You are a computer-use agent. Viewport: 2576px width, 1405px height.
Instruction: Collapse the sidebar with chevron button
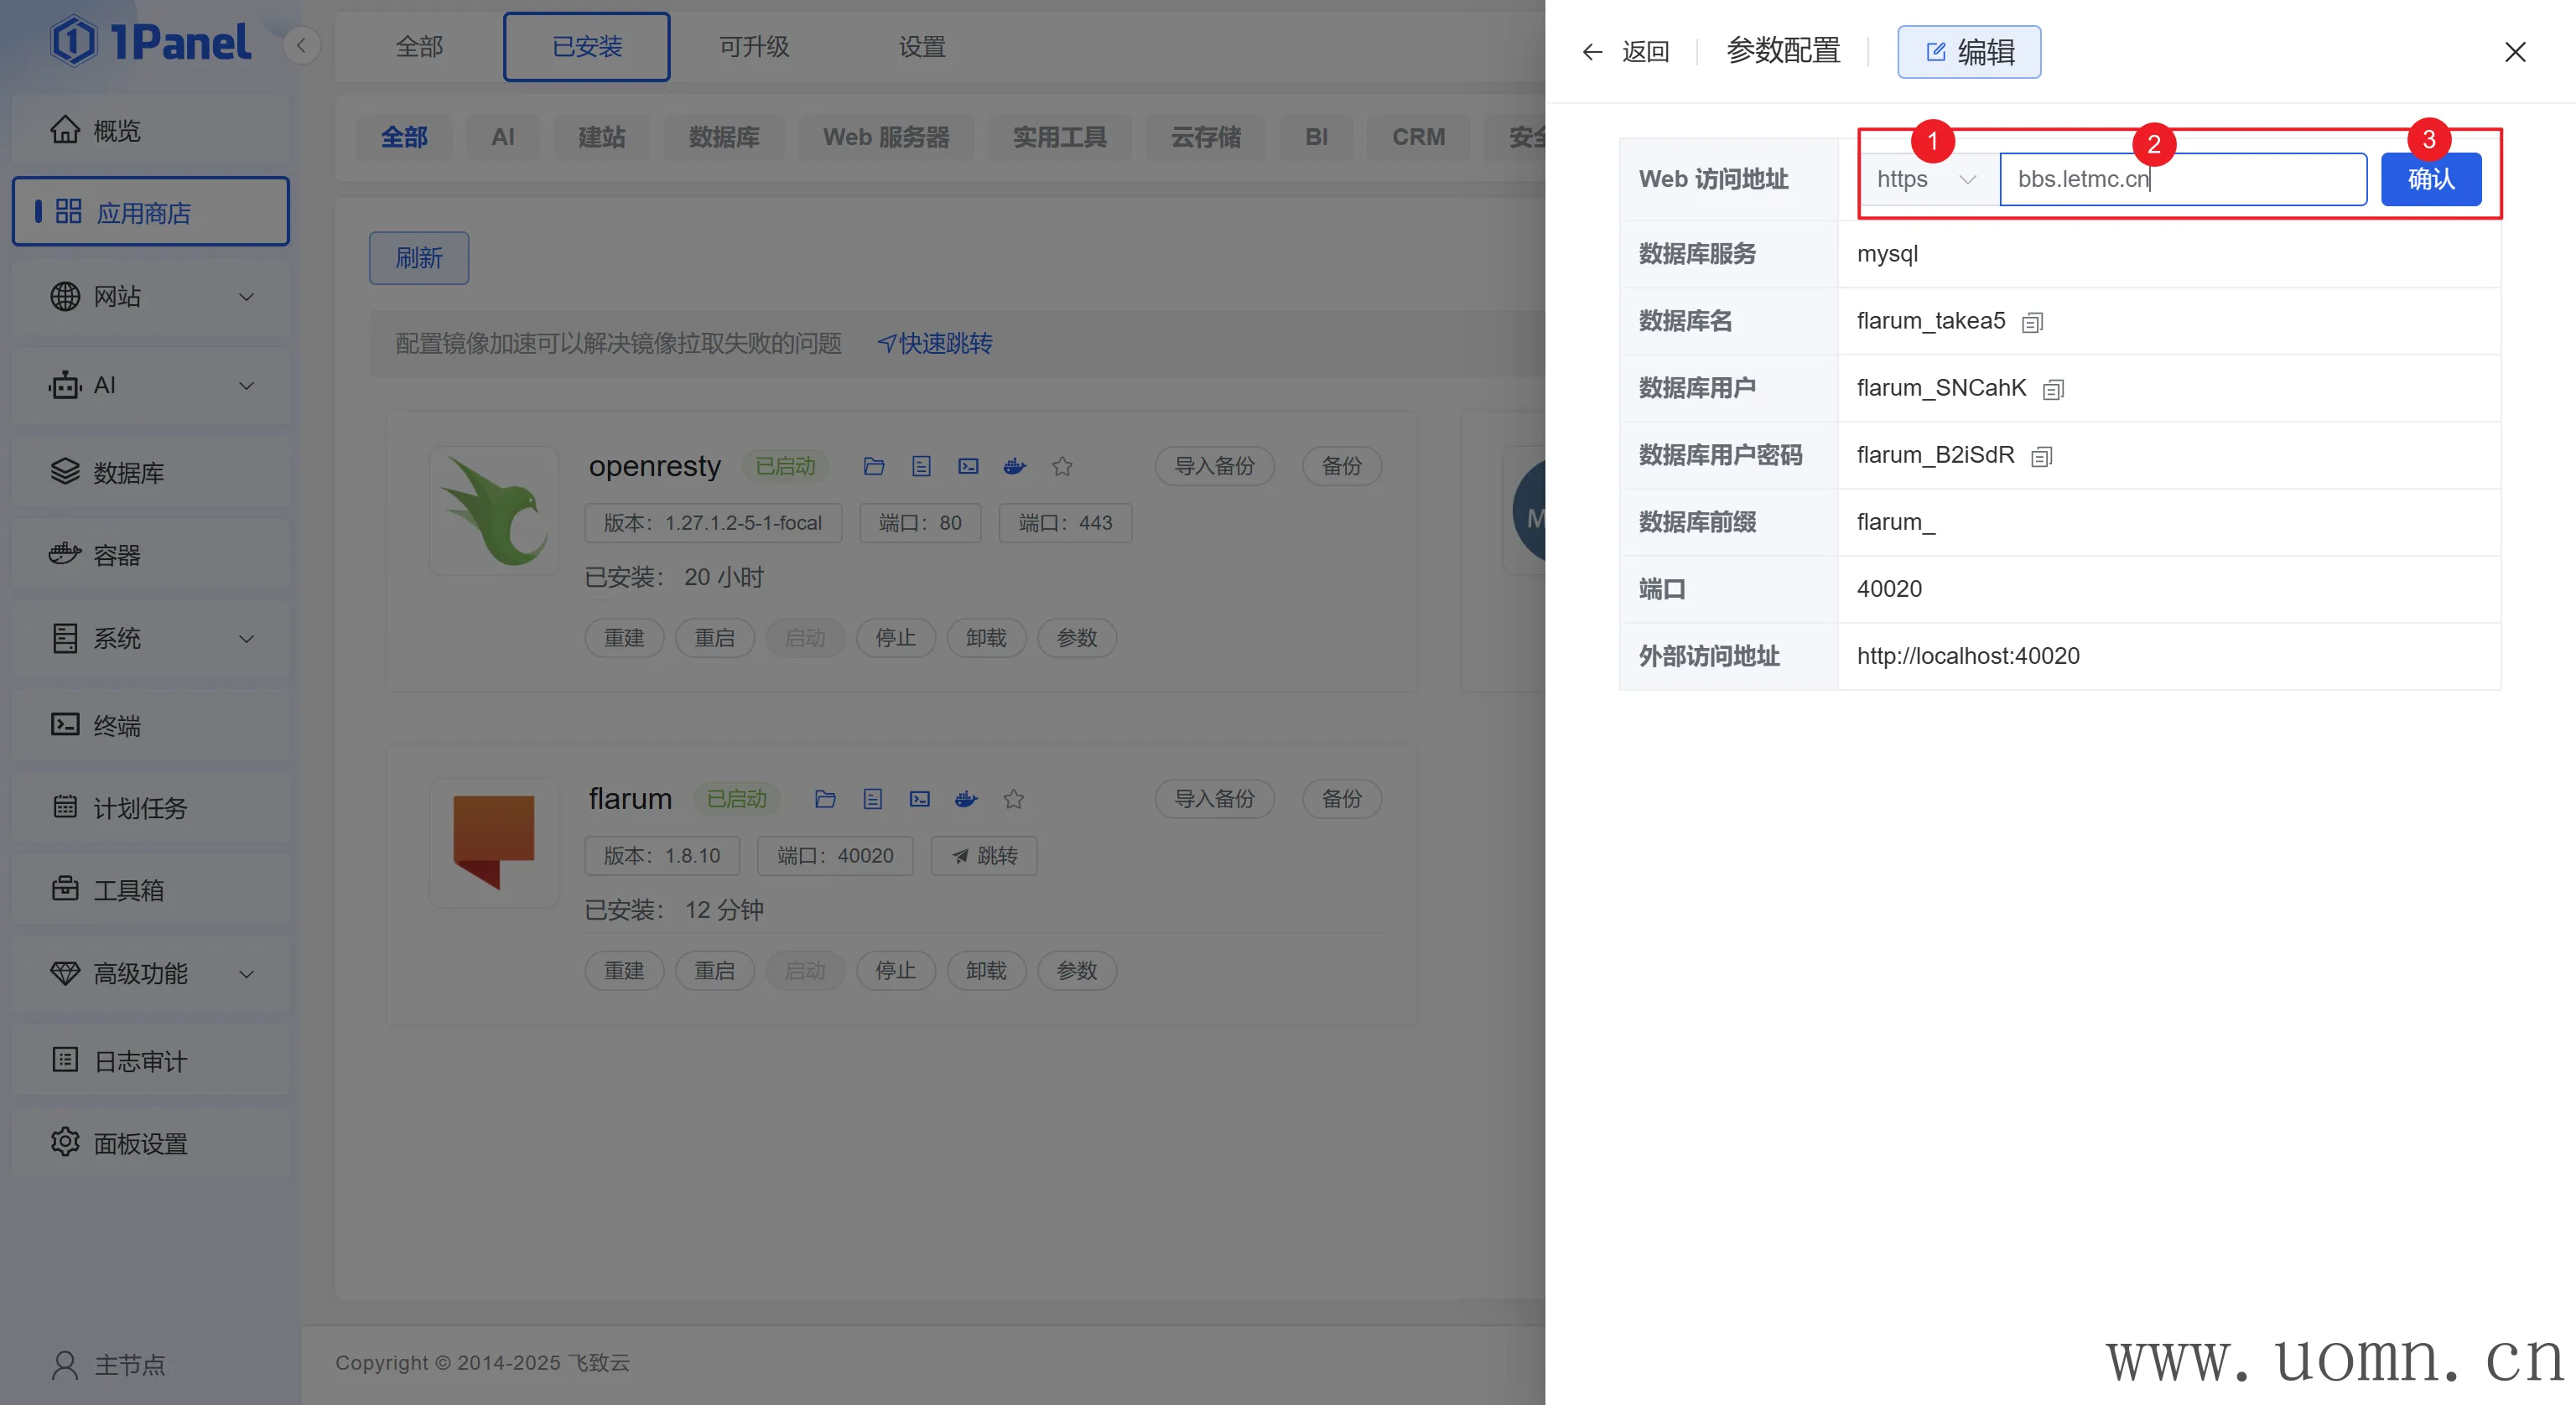click(301, 45)
